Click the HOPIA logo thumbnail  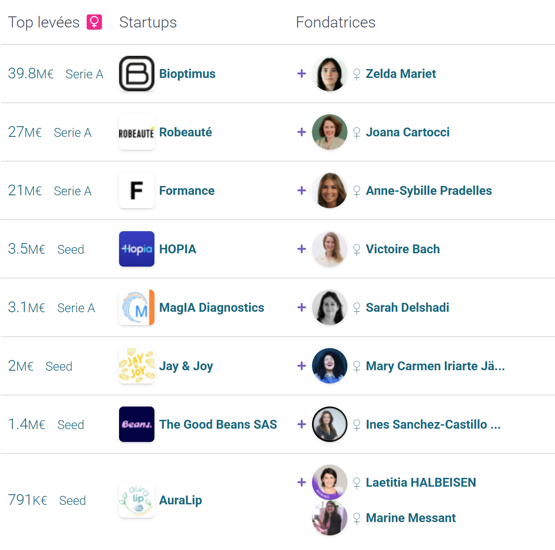tap(137, 249)
